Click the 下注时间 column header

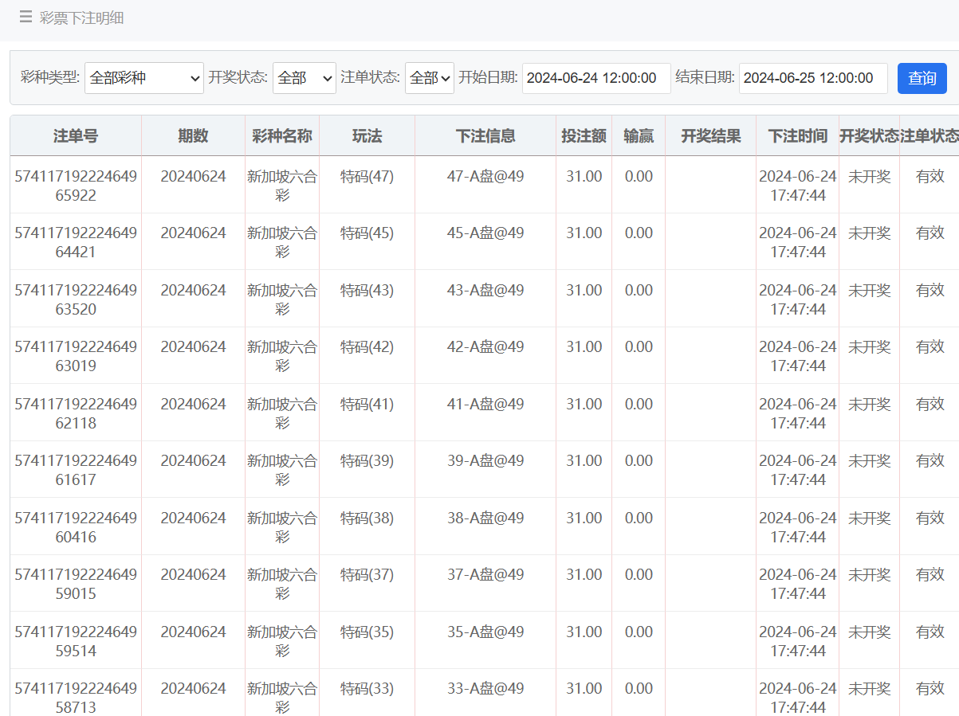pyautogui.click(x=797, y=136)
